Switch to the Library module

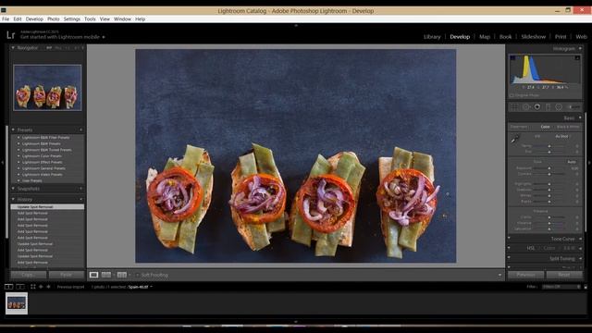[432, 37]
